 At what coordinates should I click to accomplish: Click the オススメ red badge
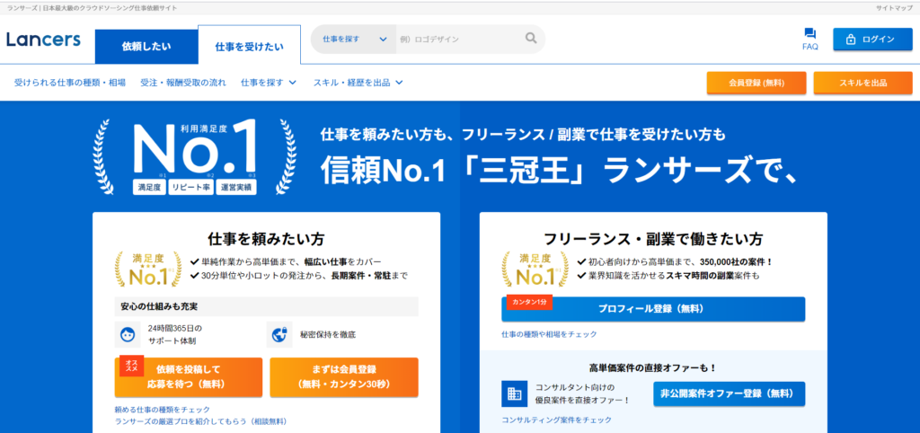click(x=131, y=365)
